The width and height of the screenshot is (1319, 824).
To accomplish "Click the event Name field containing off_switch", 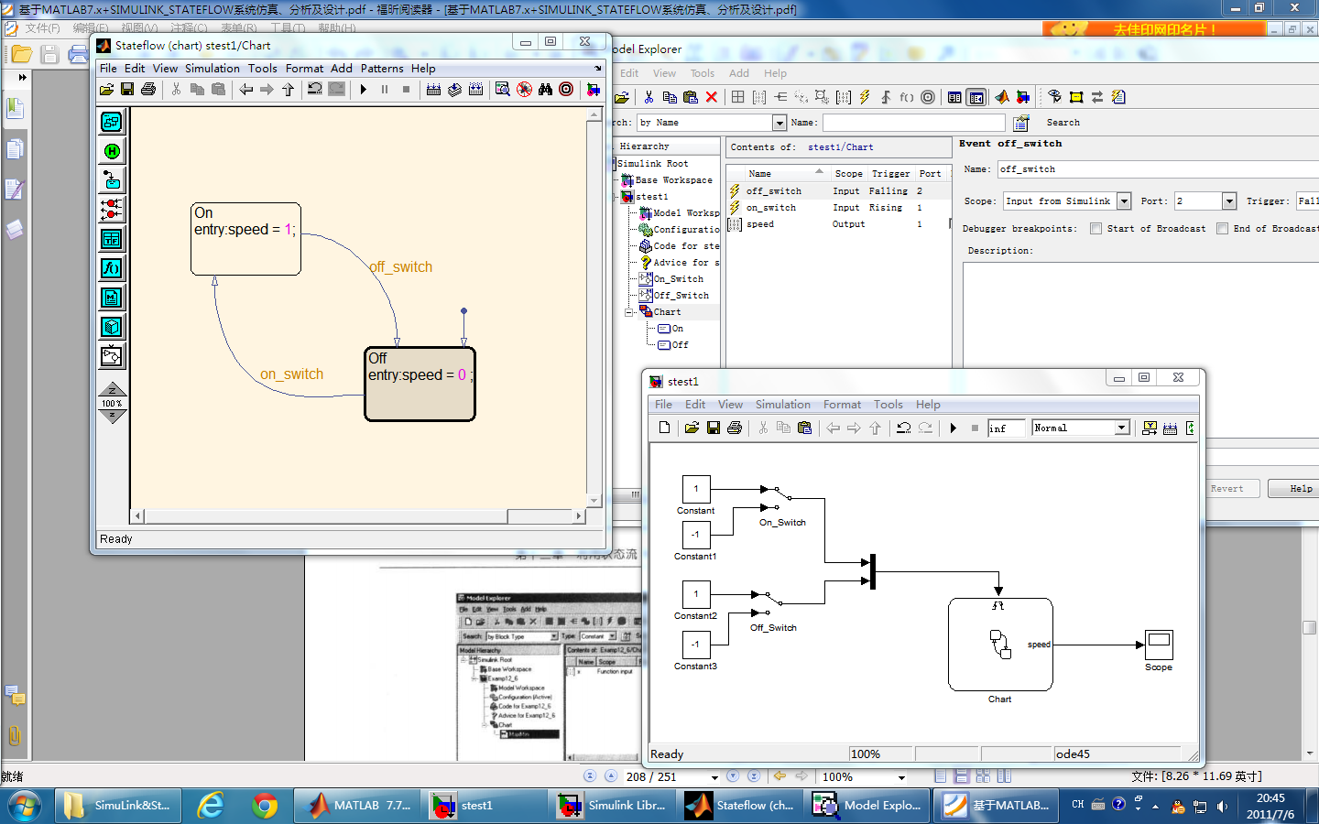I will coord(1158,169).
